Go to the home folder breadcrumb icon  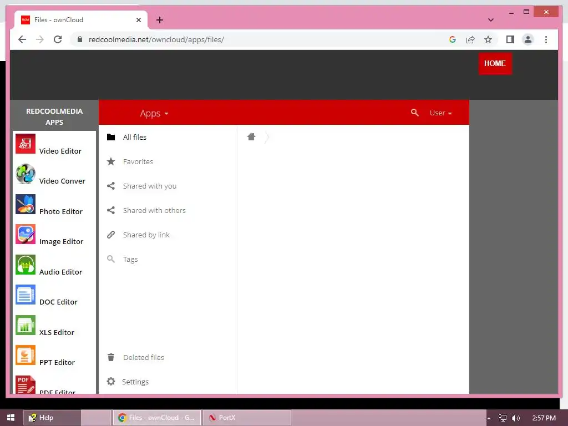point(251,136)
